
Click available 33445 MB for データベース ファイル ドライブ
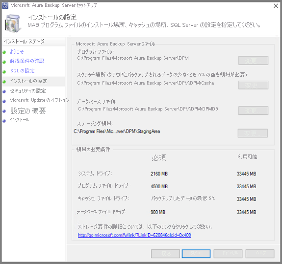coord(247,212)
